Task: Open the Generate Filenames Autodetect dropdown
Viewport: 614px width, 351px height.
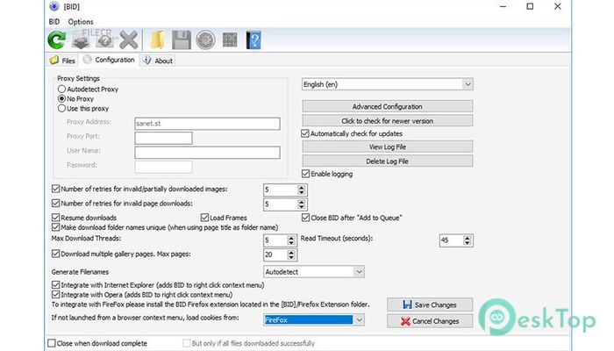Action: (314, 272)
